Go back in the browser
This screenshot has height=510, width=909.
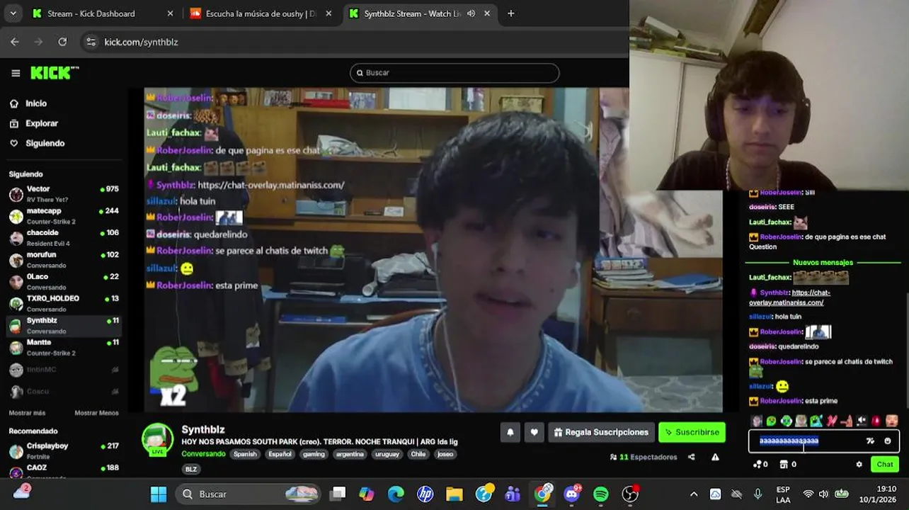tap(15, 42)
